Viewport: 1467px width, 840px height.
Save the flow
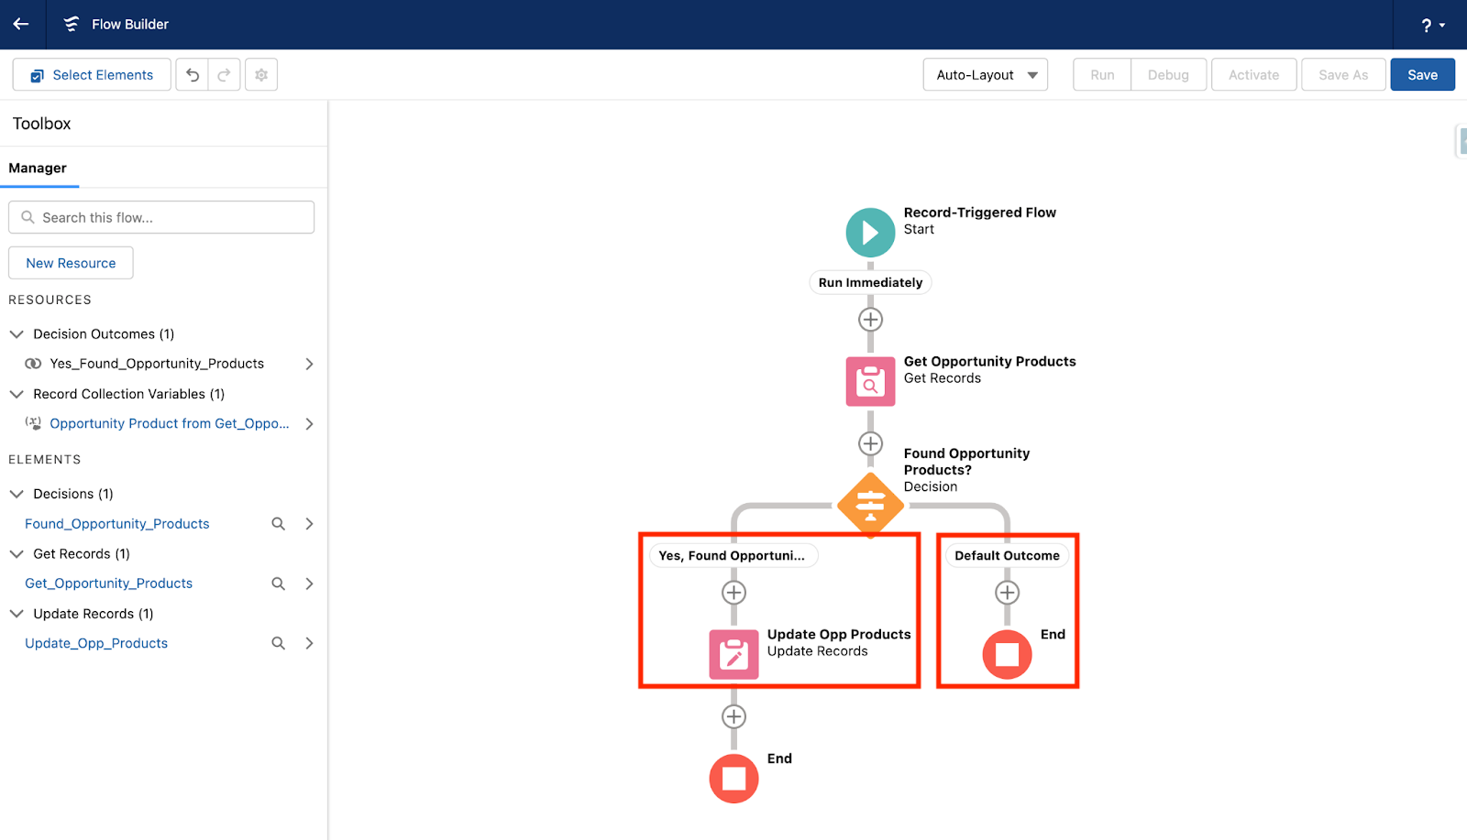[1422, 74]
